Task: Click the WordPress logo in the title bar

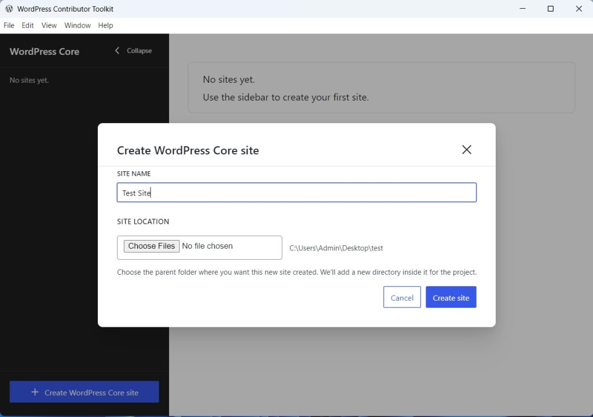Action: (x=8, y=9)
